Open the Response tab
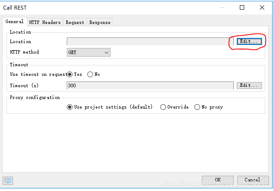This screenshot has height=191, width=273. (100, 22)
